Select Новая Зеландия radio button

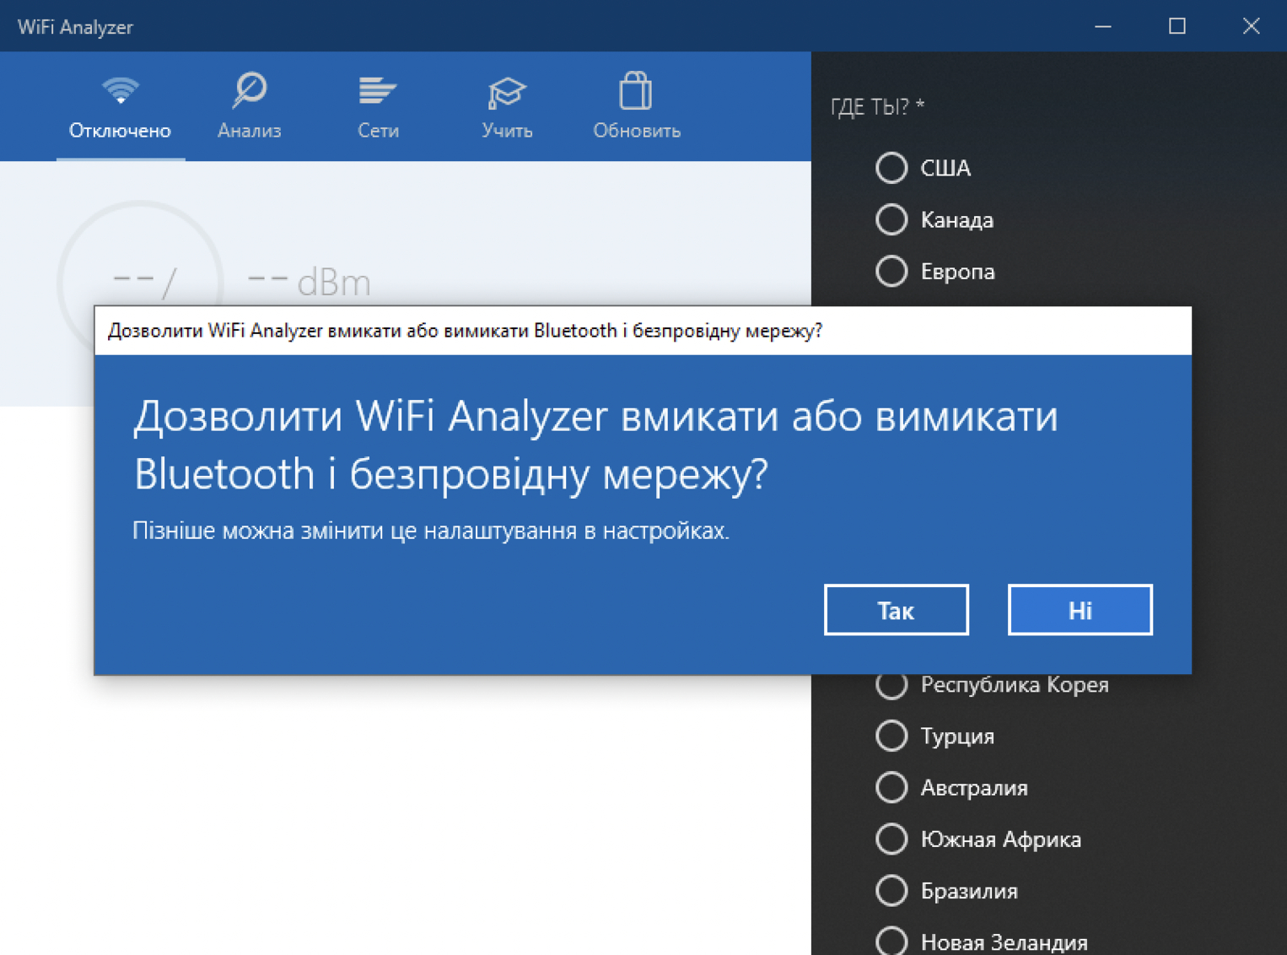891,942
